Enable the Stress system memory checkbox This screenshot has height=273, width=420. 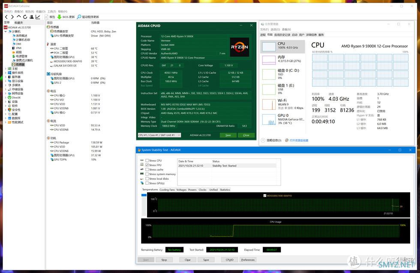pos(147,174)
